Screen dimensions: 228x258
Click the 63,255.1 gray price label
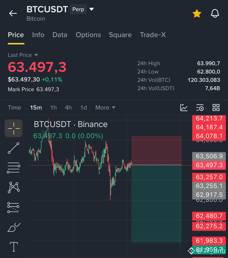pos(209,186)
